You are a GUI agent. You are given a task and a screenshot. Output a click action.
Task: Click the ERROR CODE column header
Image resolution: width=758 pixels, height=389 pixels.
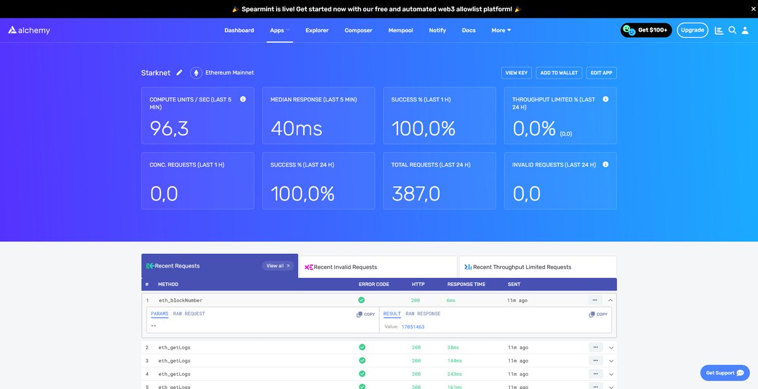click(x=374, y=284)
